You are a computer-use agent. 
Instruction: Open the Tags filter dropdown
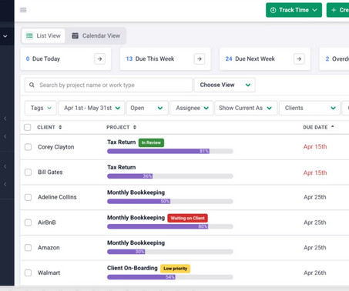tap(41, 108)
